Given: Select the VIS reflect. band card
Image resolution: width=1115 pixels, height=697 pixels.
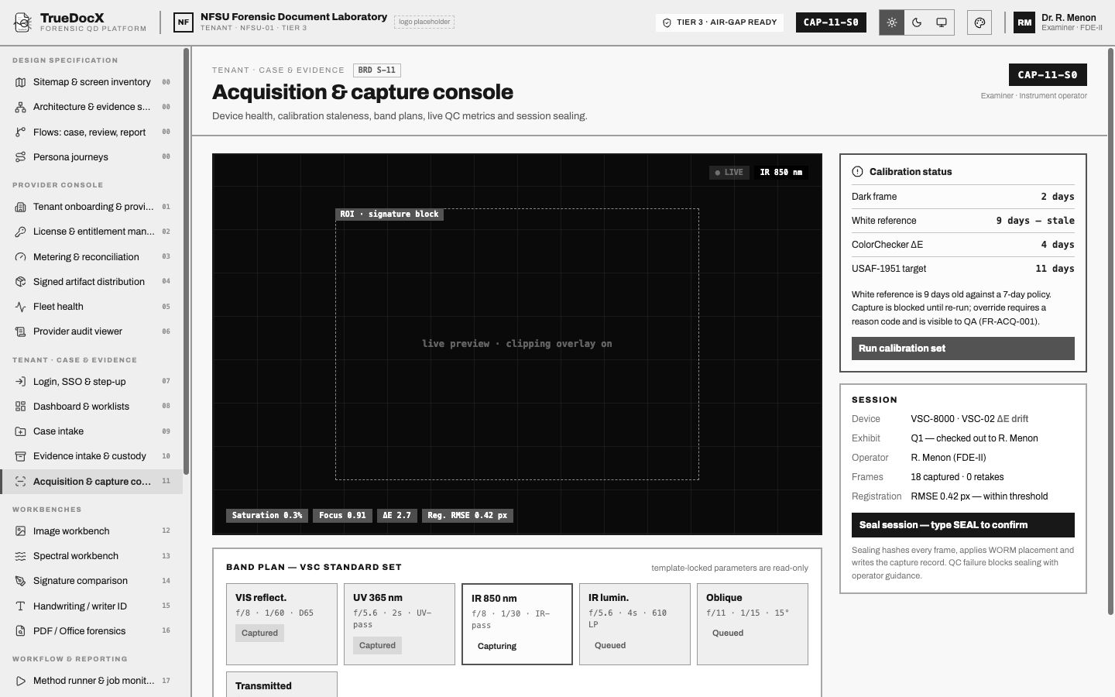Looking at the screenshot, I should (282, 624).
